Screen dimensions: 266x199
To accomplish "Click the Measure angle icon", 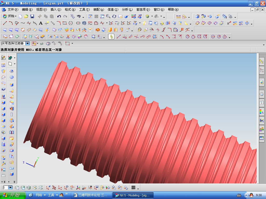I will pos(184,16).
